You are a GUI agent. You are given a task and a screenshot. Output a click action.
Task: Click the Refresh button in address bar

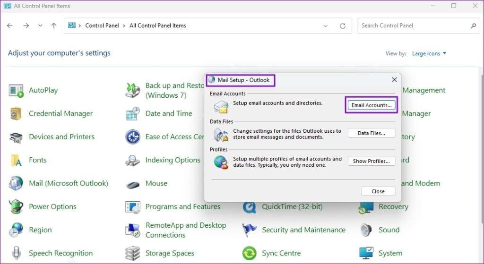[343, 26]
